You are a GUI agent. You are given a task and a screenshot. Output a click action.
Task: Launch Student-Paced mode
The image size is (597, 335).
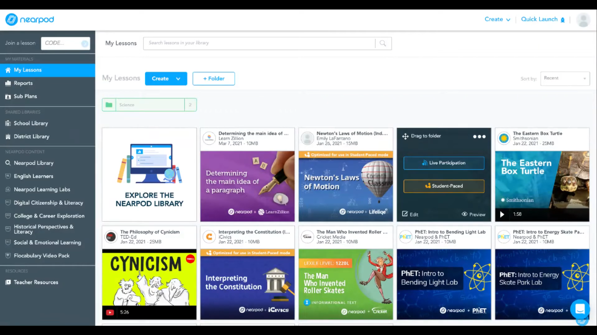click(444, 186)
